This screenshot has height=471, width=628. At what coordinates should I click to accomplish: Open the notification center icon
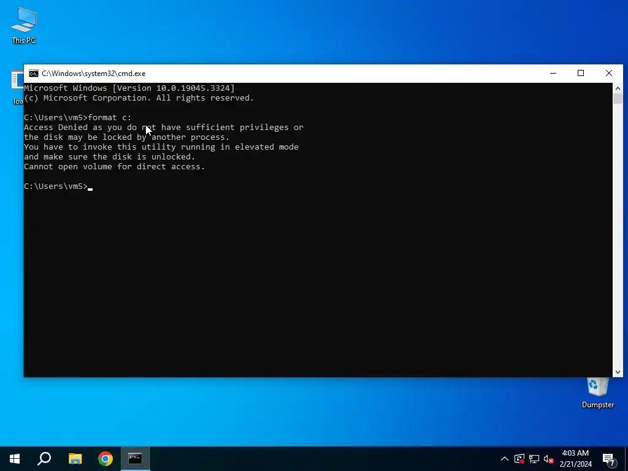click(x=609, y=459)
